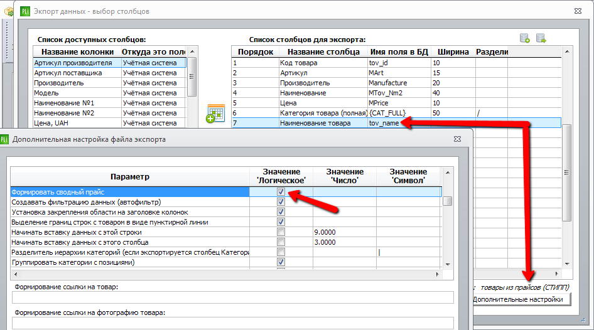Click scroll down arrow of parameters table
The image size is (594, 330).
(448, 264)
